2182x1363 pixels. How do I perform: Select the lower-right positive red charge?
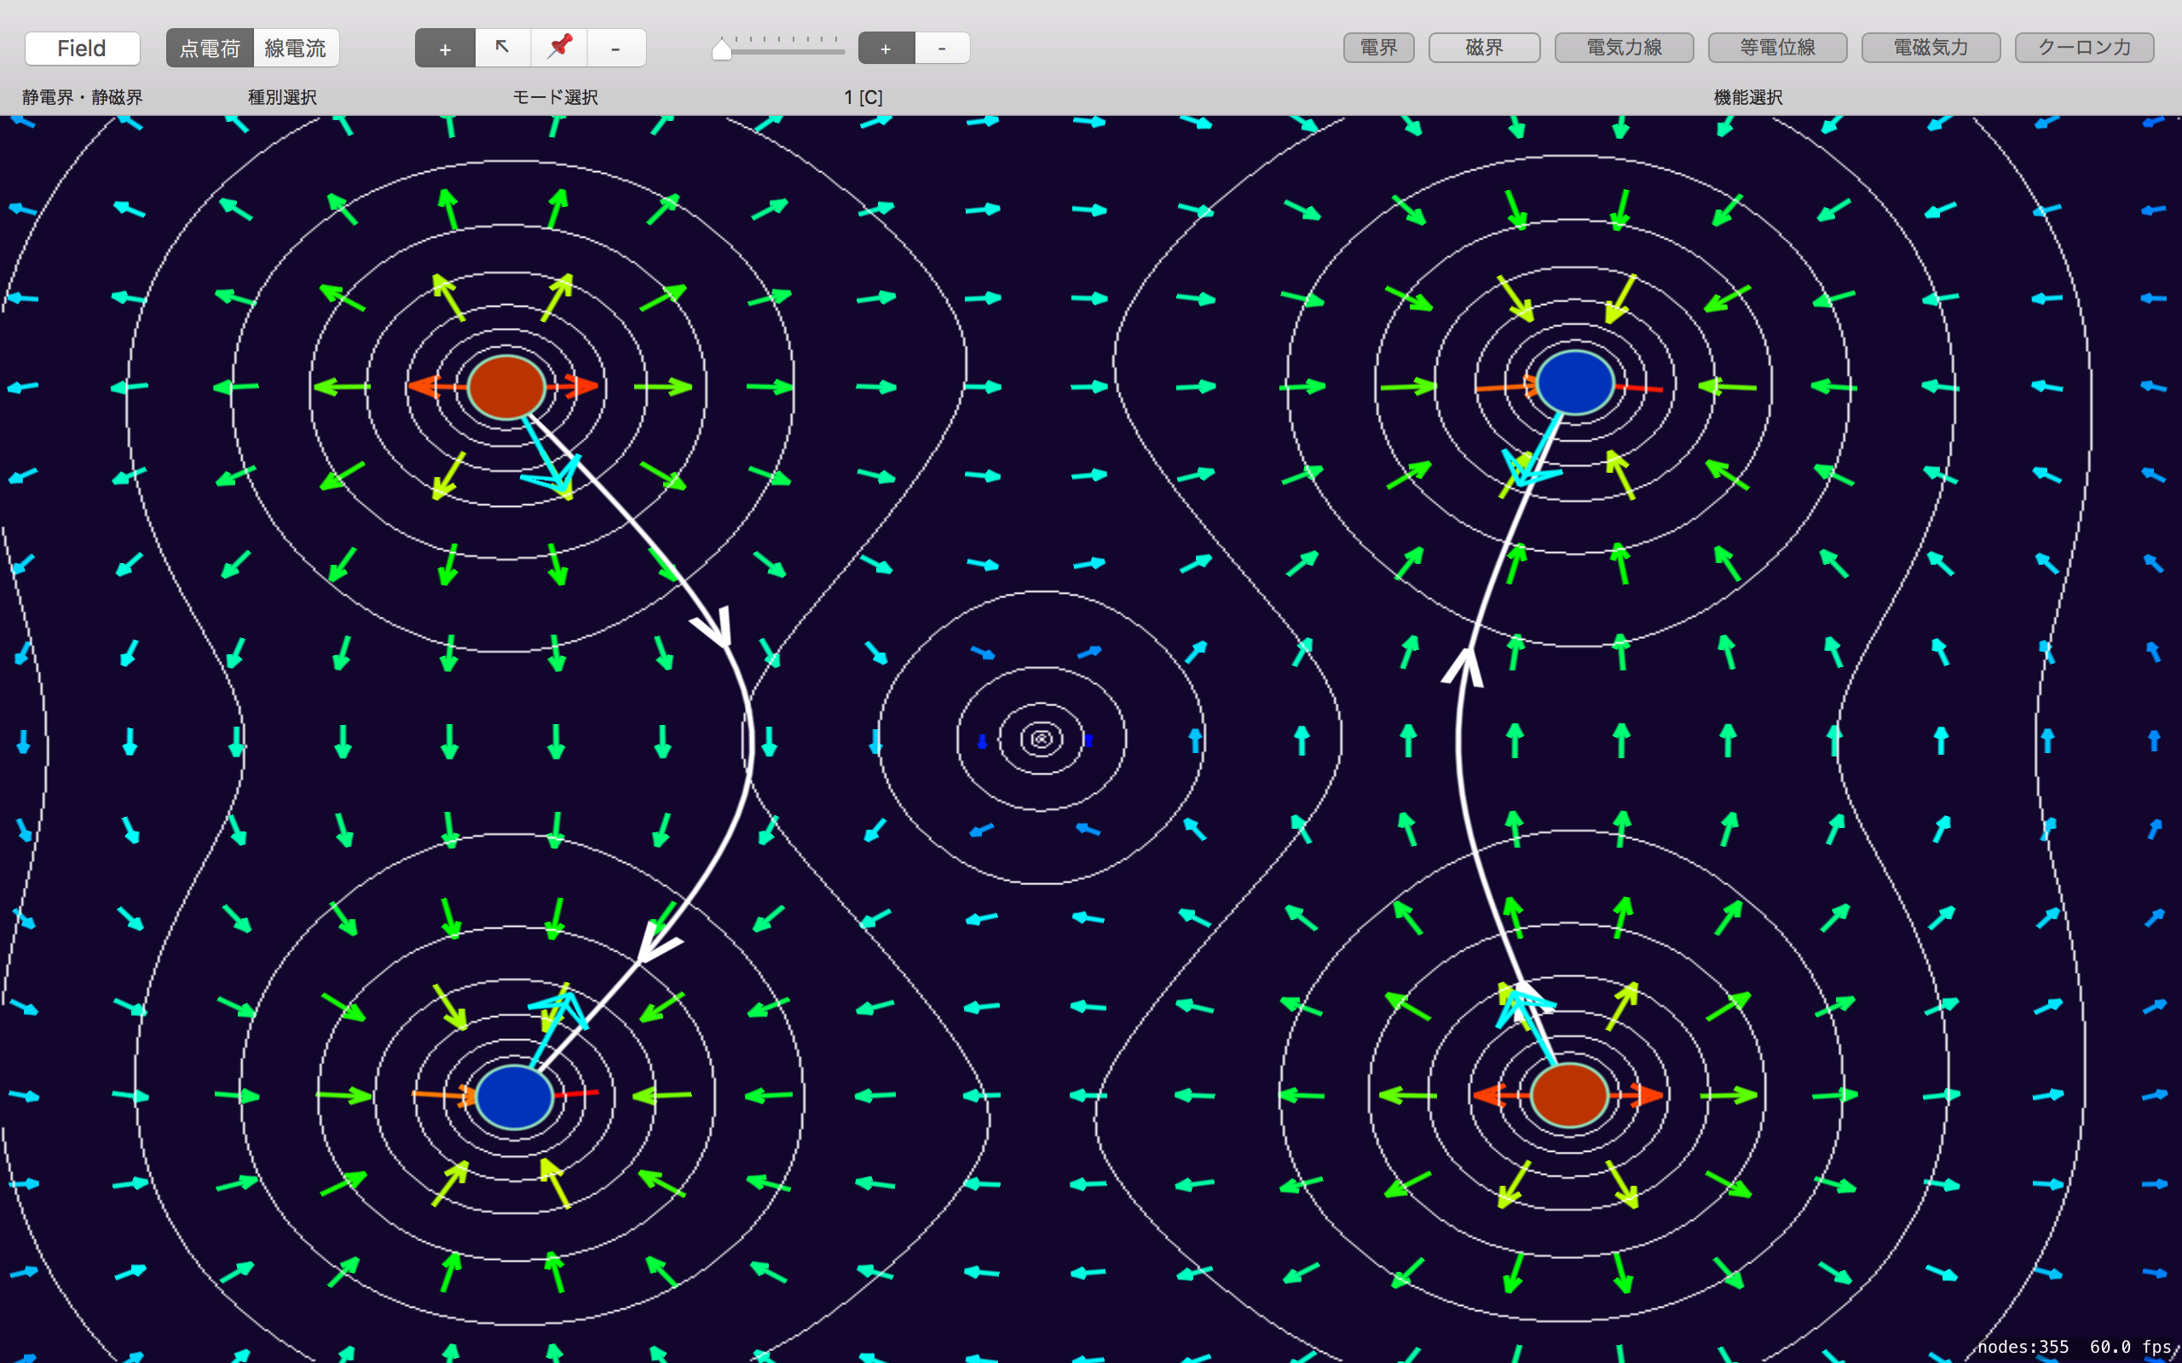(1569, 1096)
